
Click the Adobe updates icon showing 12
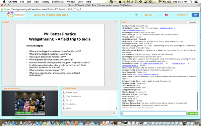[130, 2]
